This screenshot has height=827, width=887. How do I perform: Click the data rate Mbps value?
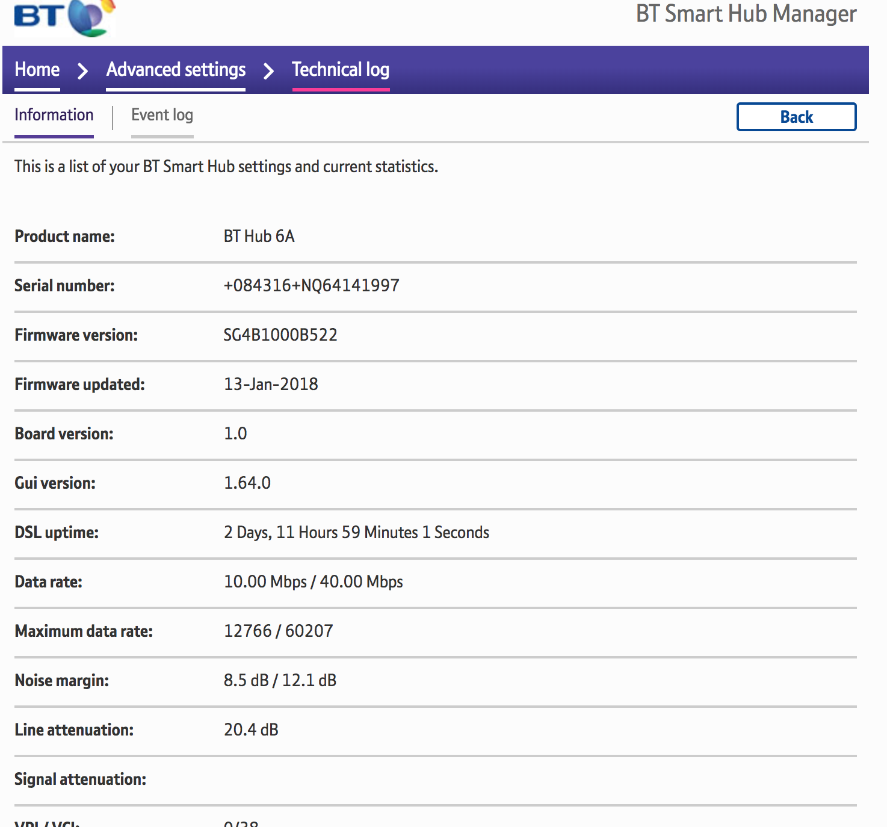pyautogui.click(x=313, y=581)
